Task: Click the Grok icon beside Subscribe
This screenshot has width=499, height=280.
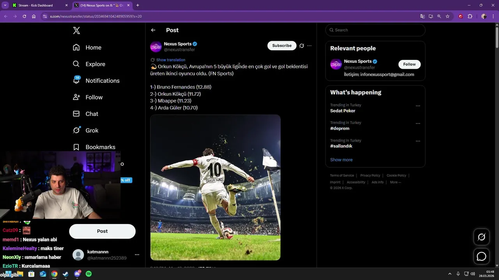Action: pos(301,45)
